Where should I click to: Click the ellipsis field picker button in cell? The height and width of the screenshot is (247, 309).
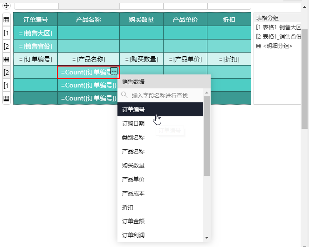click(114, 72)
